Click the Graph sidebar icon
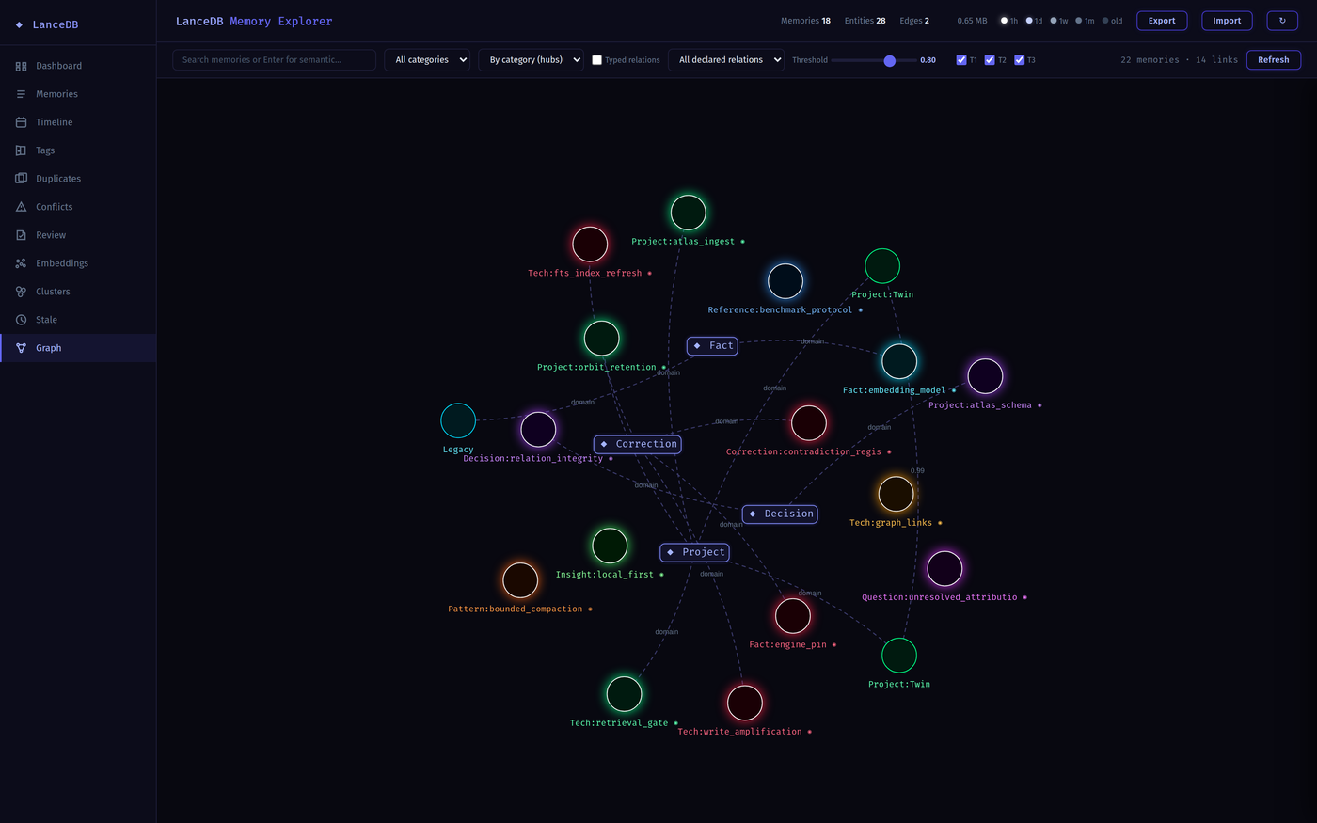Screen dimensions: 1317x823 click(21, 348)
